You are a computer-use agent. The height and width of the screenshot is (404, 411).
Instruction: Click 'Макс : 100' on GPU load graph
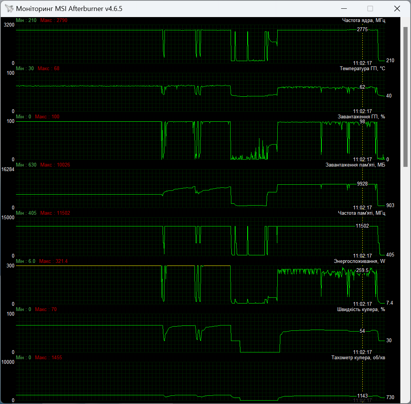tap(47, 117)
